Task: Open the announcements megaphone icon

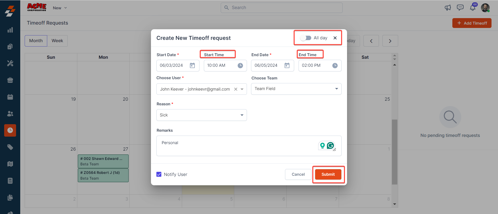Action: [x=448, y=8]
